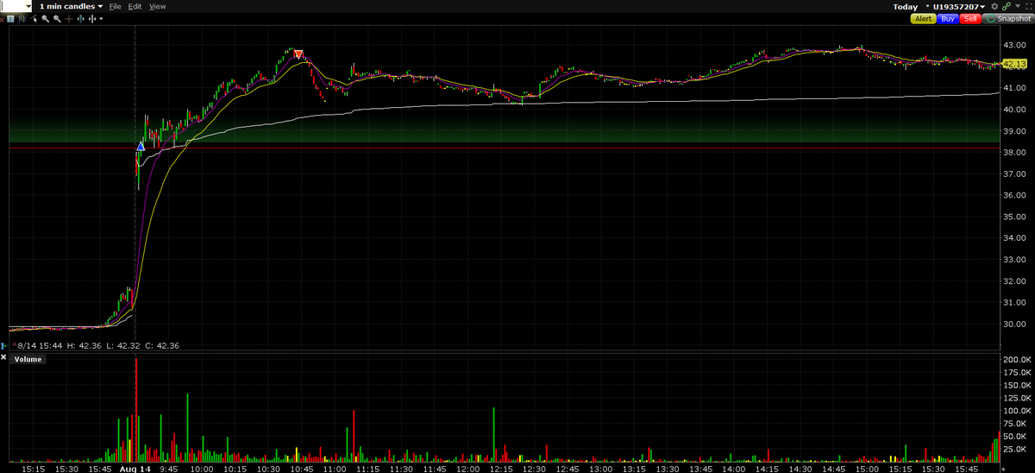This screenshot has height=473, width=1035.
Task: Click the green chain link icon
Action: pyautogui.click(x=1007, y=7)
